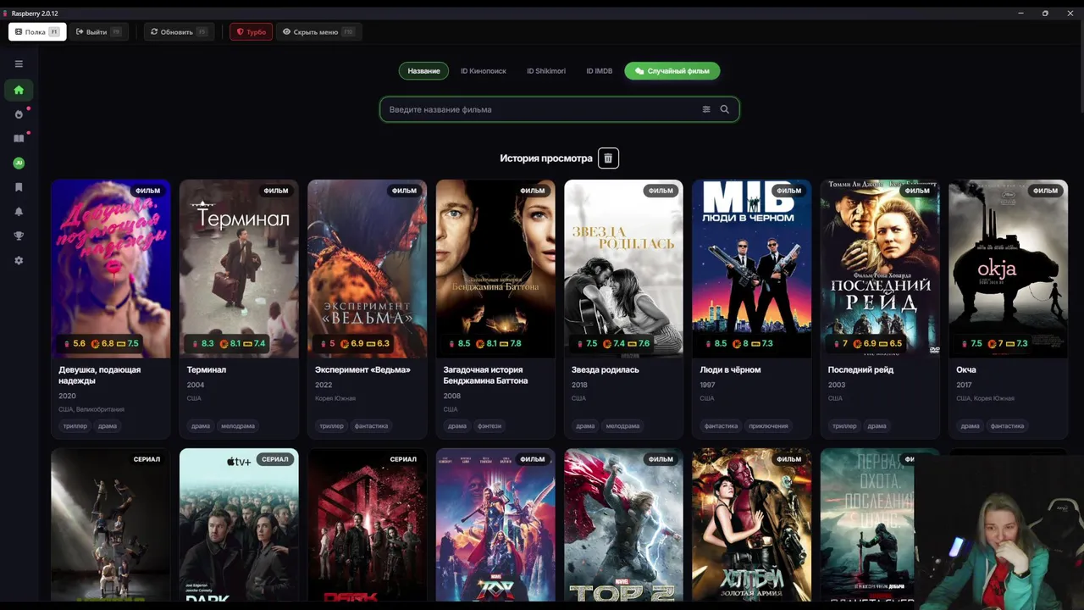Open the green JU profile avatar

[x=19, y=163]
